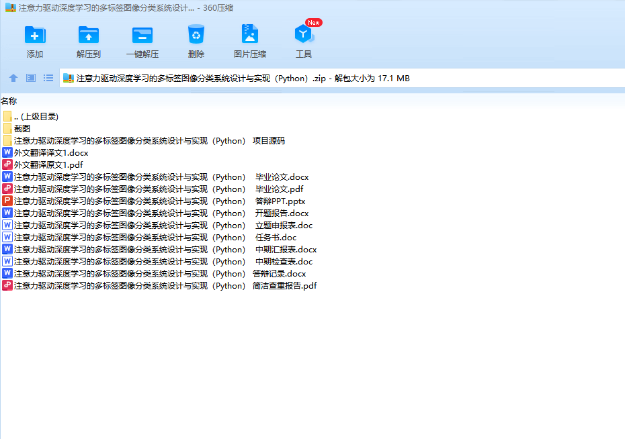Click the 删除 (Delete) trash icon
Viewport: 625px width, 439px height.
(196, 34)
